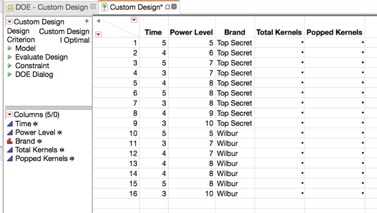
Task: Select Popped Kernels in columns list
Action: tap(41, 158)
